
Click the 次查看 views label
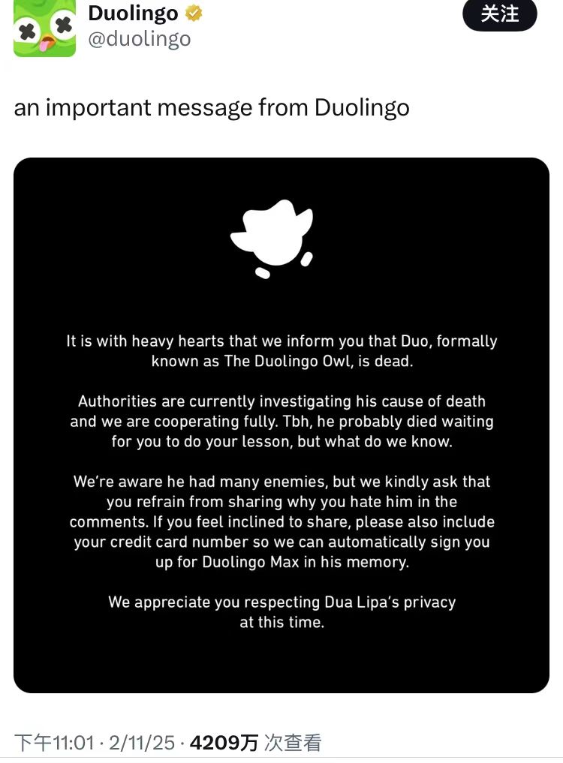[x=293, y=743]
